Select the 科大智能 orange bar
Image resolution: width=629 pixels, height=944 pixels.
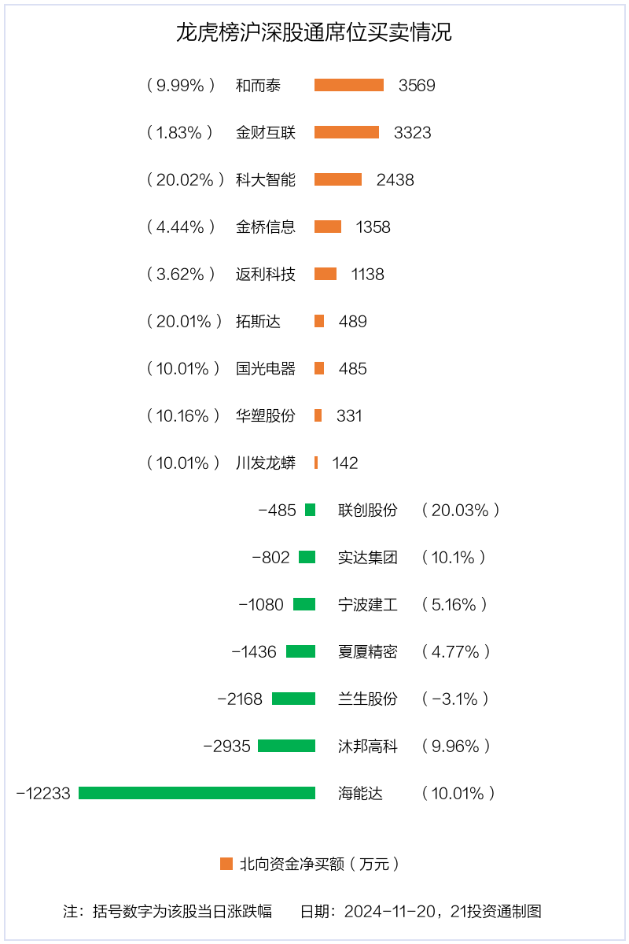338,179
